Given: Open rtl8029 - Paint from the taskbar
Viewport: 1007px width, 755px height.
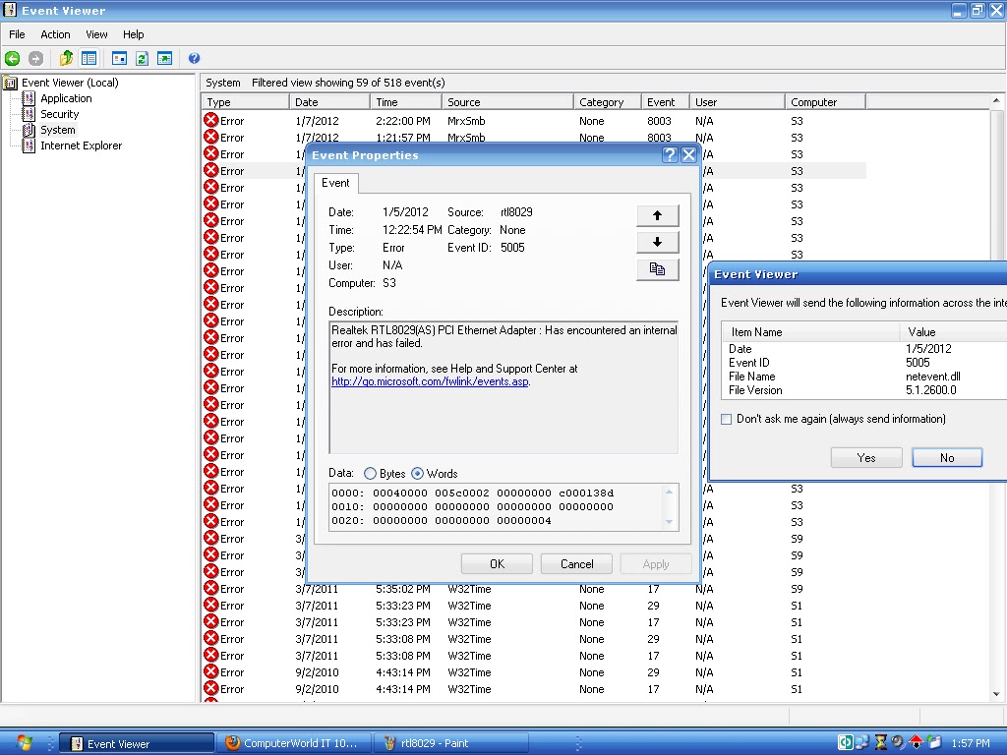Looking at the screenshot, I should pyautogui.click(x=452, y=743).
